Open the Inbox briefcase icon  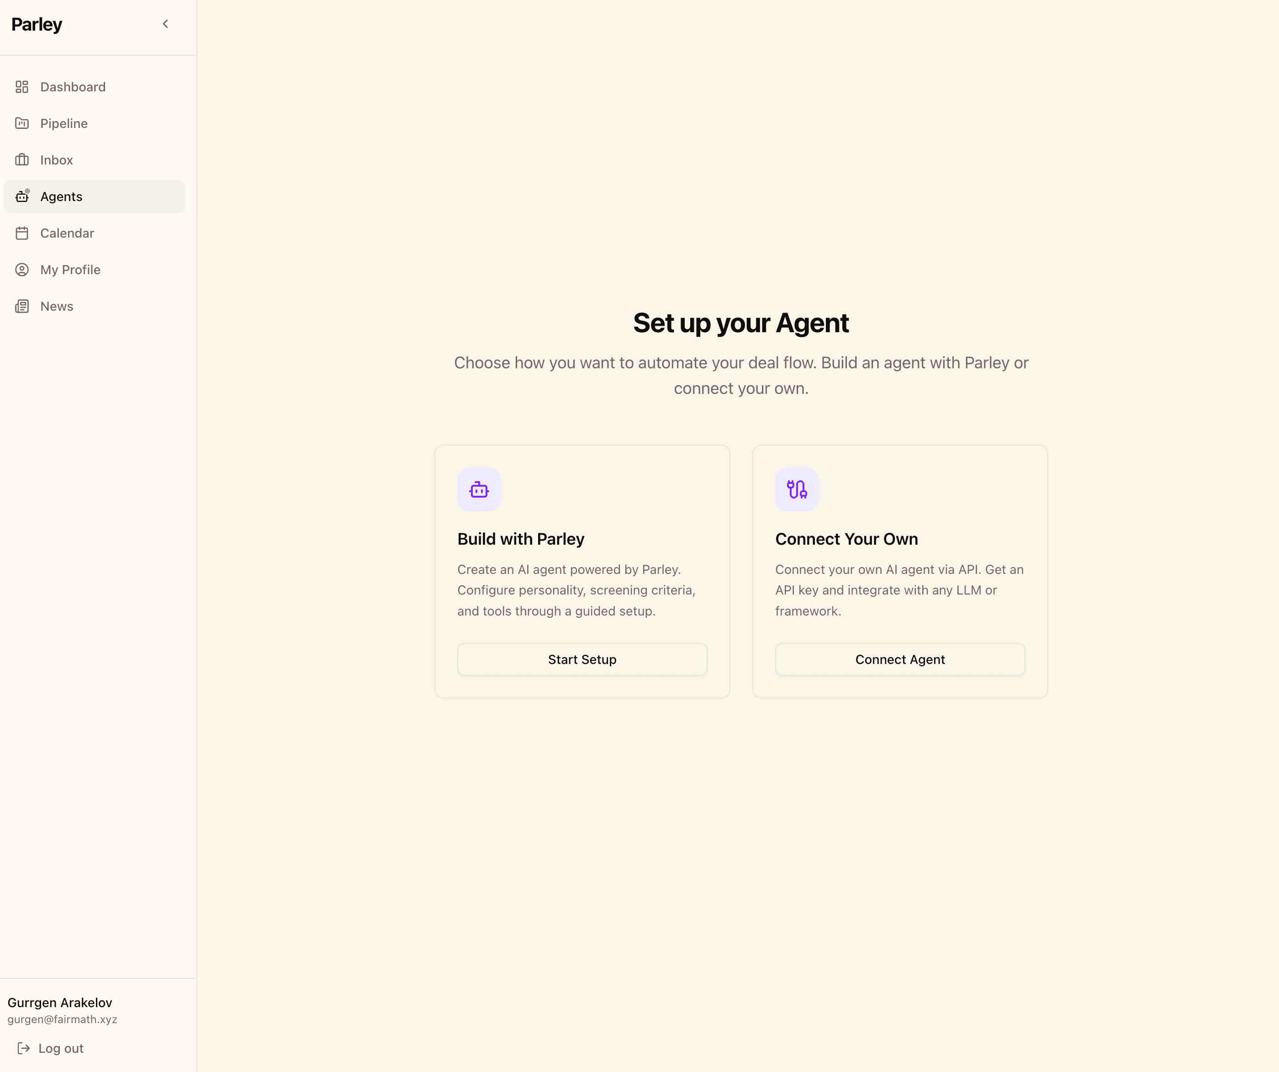coord(22,159)
